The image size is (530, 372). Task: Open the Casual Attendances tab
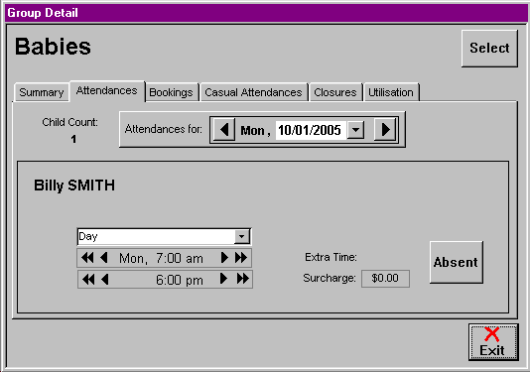click(253, 92)
